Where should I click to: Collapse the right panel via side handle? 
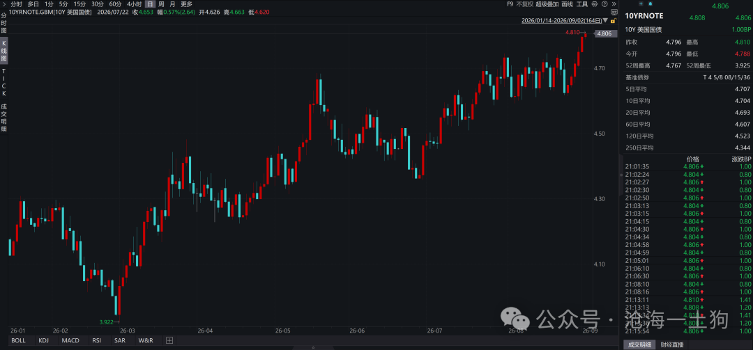pyautogui.click(x=621, y=175)
